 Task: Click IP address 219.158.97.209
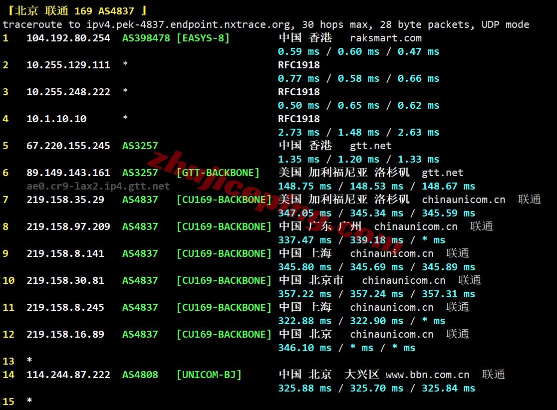pyautogui.click(x=68, y=227)
